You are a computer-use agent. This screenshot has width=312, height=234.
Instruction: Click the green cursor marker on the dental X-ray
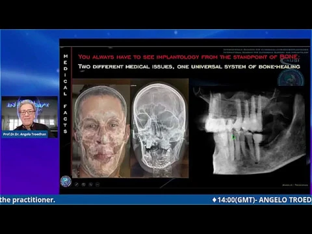[233, 137]
